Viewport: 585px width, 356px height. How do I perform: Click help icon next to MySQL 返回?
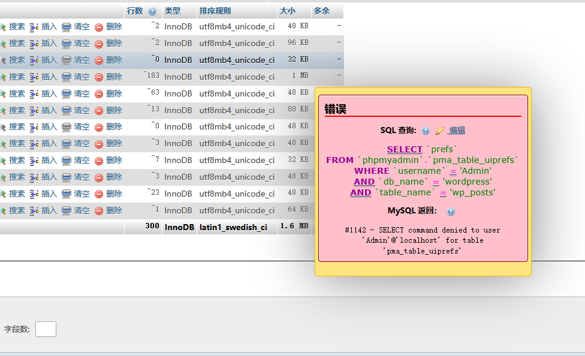coord(451,212)
